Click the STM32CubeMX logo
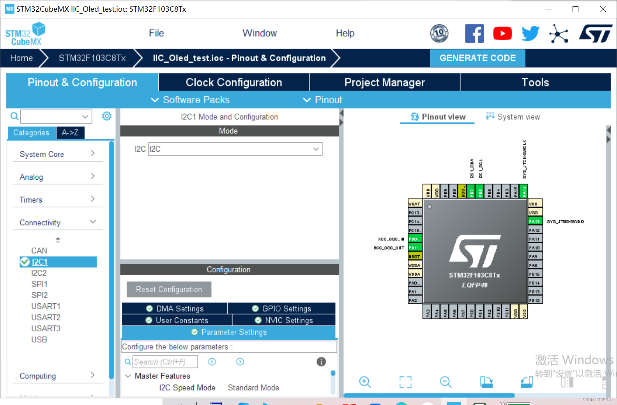Viewport: 617px width, 405px height. click(25, 34)
